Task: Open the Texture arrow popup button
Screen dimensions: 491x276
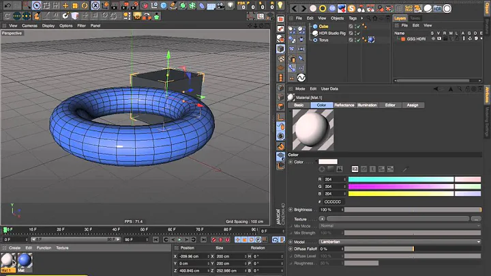Action: (322, 219)
